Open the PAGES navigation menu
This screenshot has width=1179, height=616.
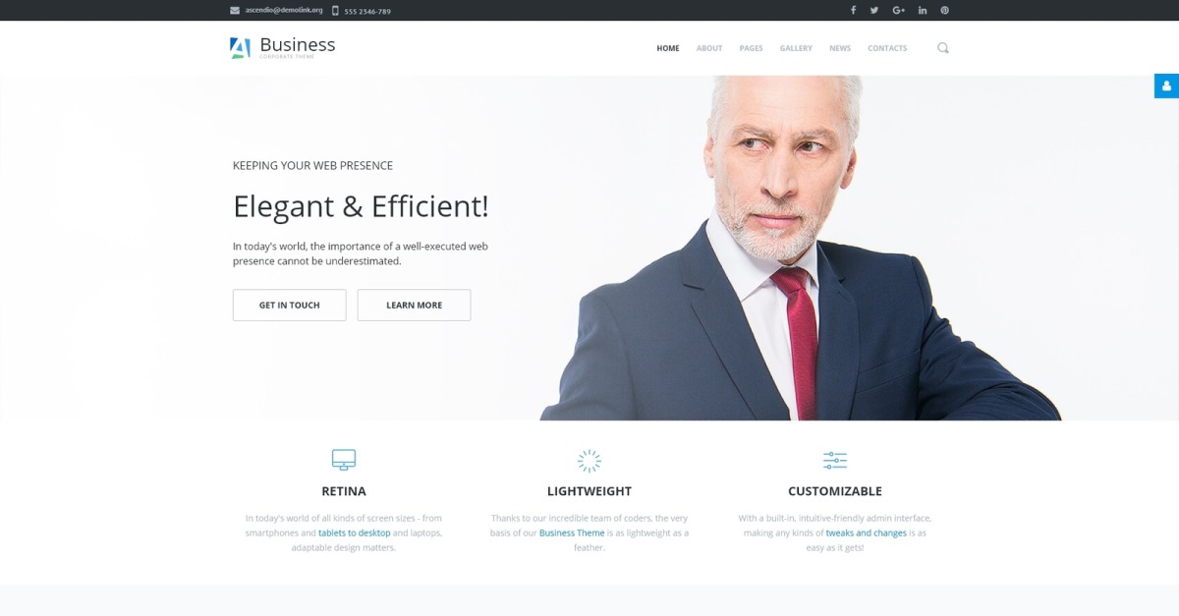click(x=752, y=48)
